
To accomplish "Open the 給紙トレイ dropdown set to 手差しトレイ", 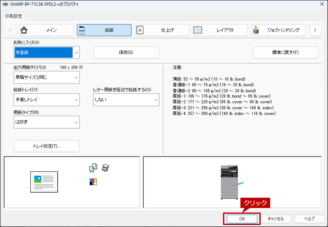I will tap(46, 99).
